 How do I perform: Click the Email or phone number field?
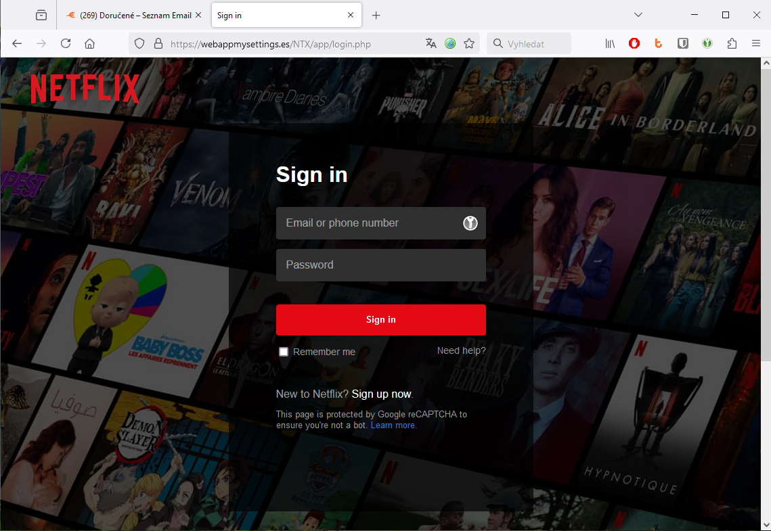pos(380,223)
